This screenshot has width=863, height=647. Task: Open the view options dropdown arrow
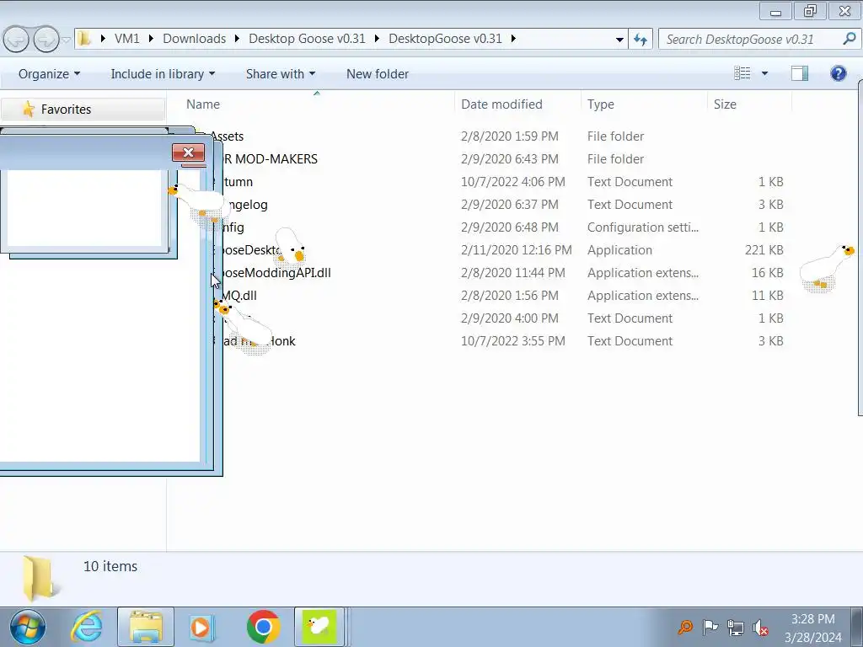tap(764, 73)
